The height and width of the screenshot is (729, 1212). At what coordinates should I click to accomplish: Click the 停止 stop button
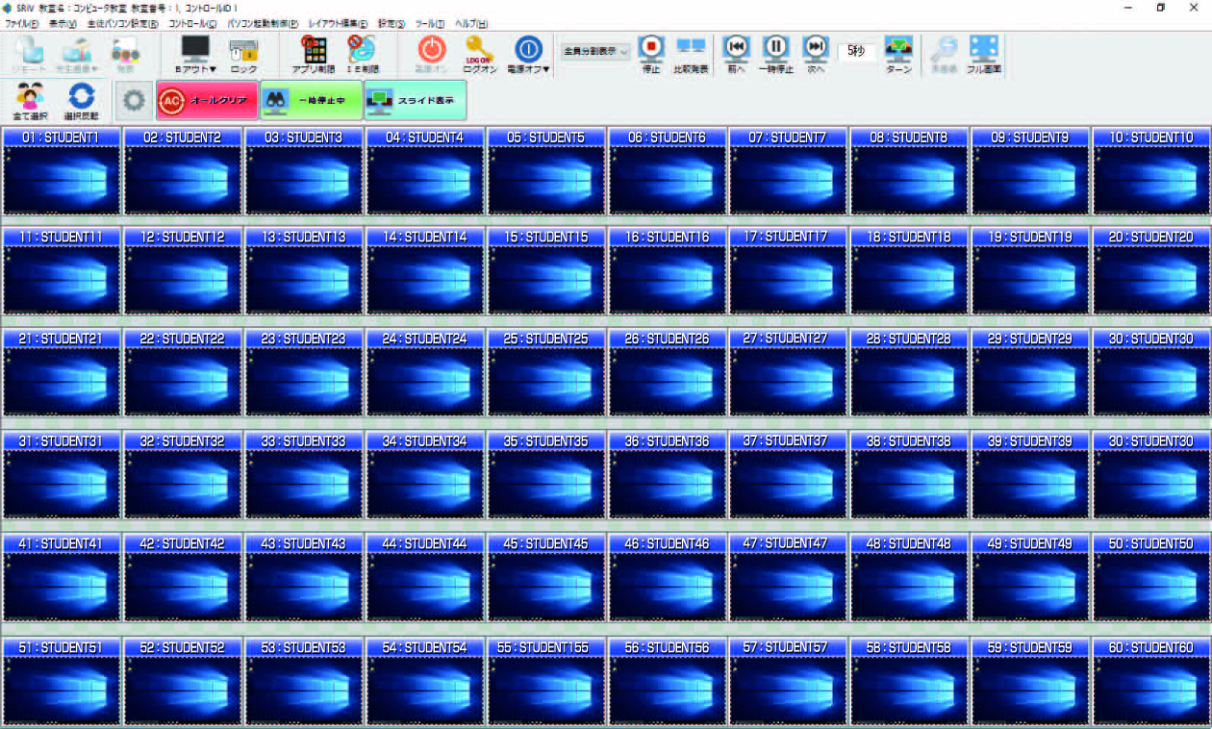click(x=651, y=55)
